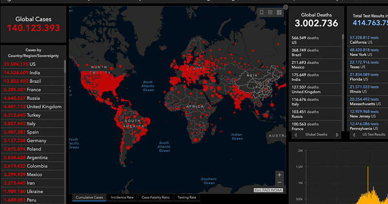
Task: Choose United Kingdom in the cases list
Action: pos(32,106)
